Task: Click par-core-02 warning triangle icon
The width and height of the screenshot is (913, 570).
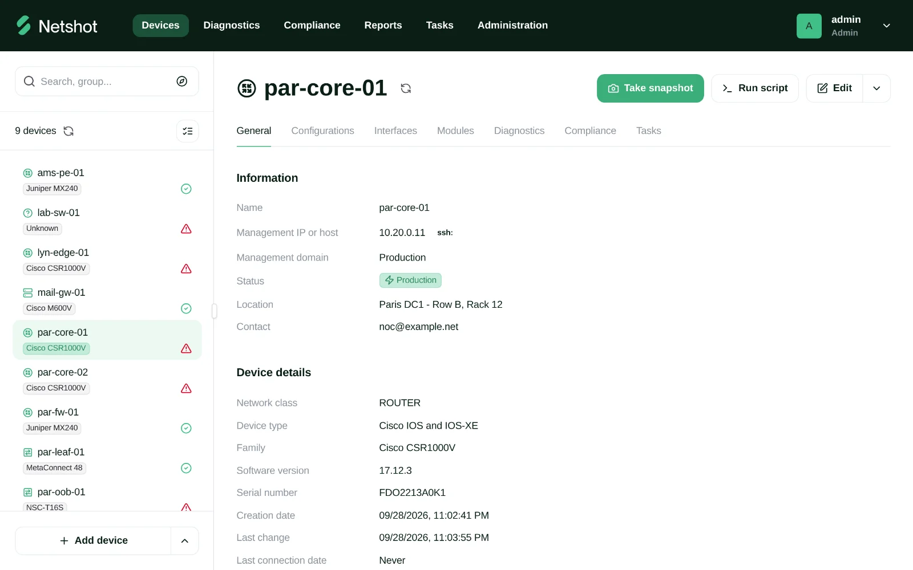Action: 186,388
